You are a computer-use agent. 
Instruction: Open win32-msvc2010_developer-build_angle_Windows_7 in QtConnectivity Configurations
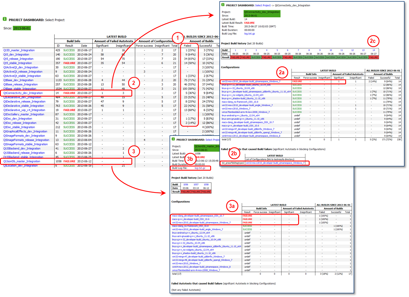(x=247, y=105)
